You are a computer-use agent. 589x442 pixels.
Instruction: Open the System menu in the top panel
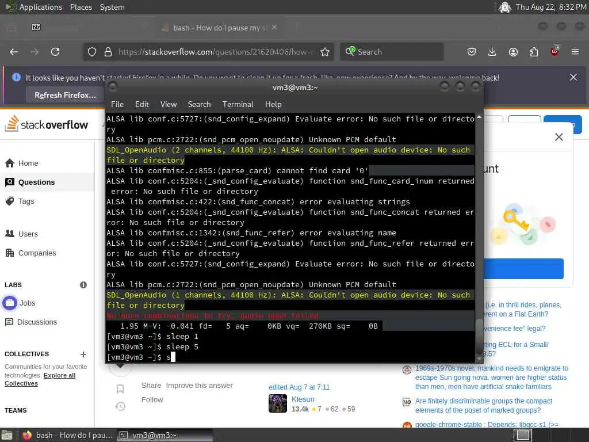(x=112, y=7)
